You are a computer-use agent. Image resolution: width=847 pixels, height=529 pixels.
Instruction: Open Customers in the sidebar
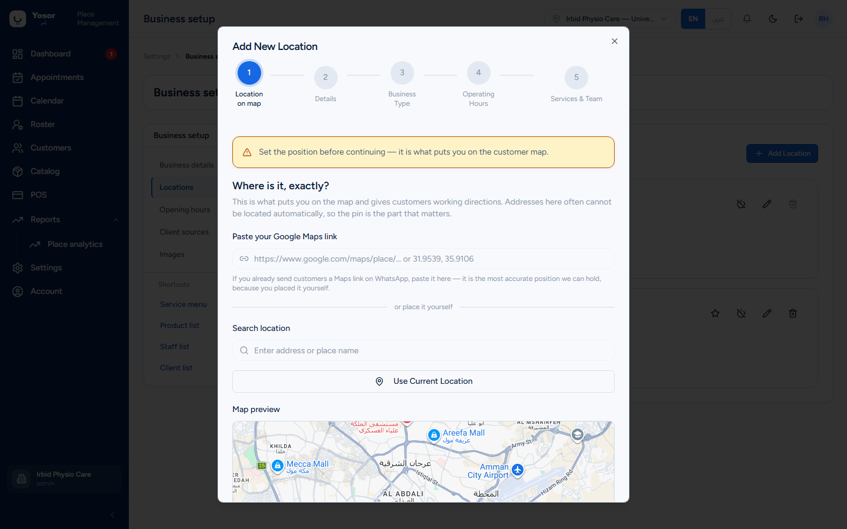(64, 148)
